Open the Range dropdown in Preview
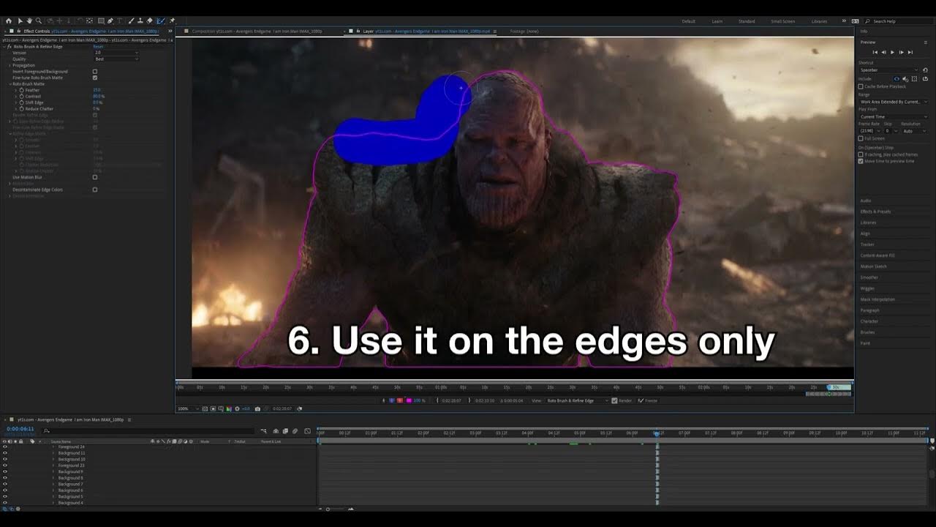This screenshot has height=527, width=936. click(x=894, y=102)
